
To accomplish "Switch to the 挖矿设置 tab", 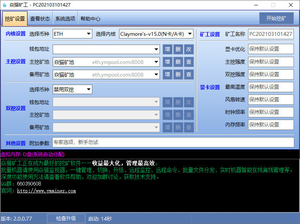I will click(15, 19).
